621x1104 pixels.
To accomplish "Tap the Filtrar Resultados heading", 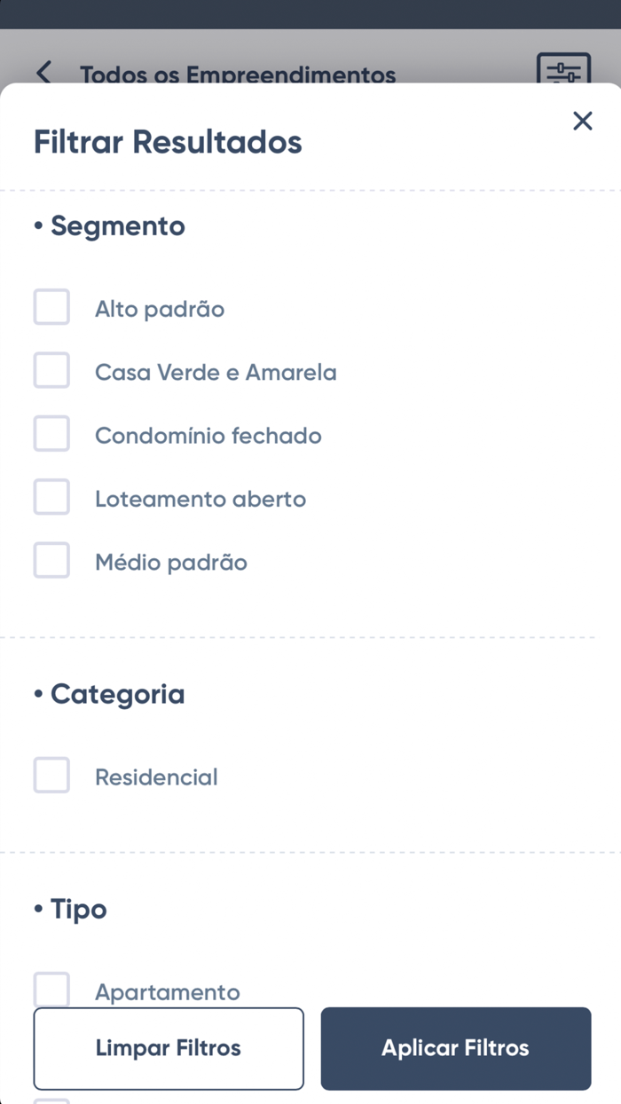I will [x=168, y=142].
